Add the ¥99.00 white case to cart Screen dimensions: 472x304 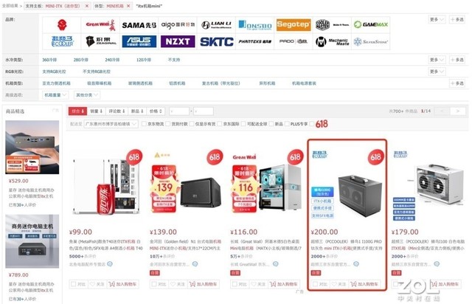[122, 284]
